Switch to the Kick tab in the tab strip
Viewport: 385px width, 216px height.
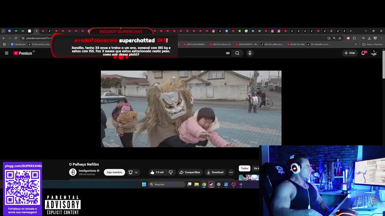240,31
